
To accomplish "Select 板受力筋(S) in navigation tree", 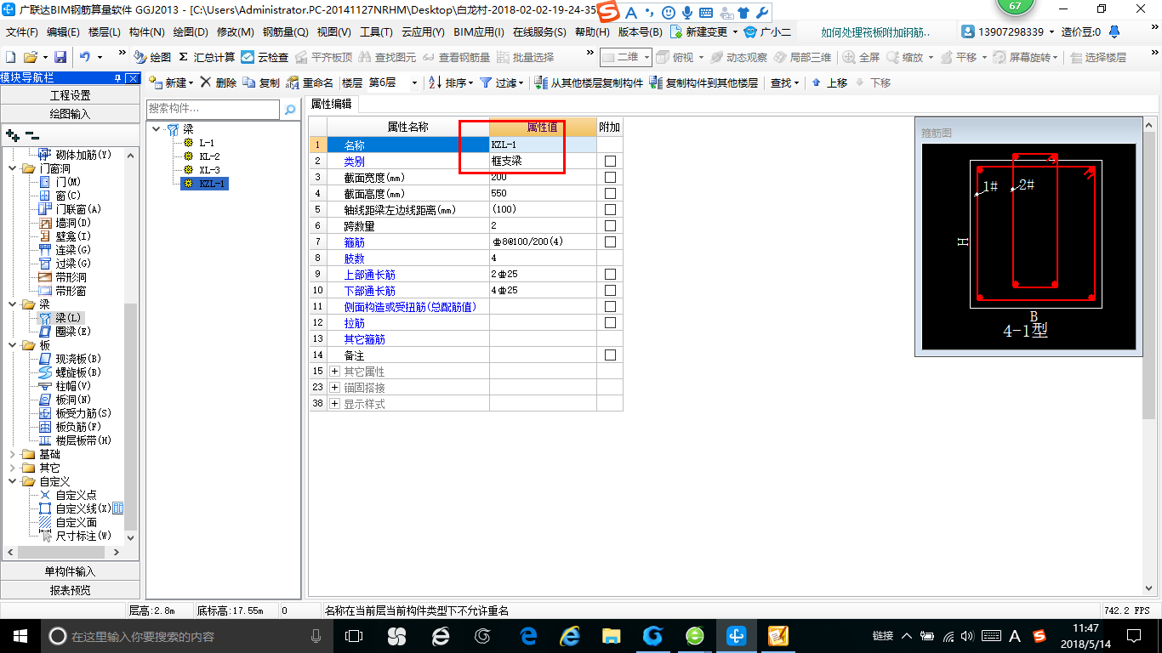I will (x=83, y=413).
